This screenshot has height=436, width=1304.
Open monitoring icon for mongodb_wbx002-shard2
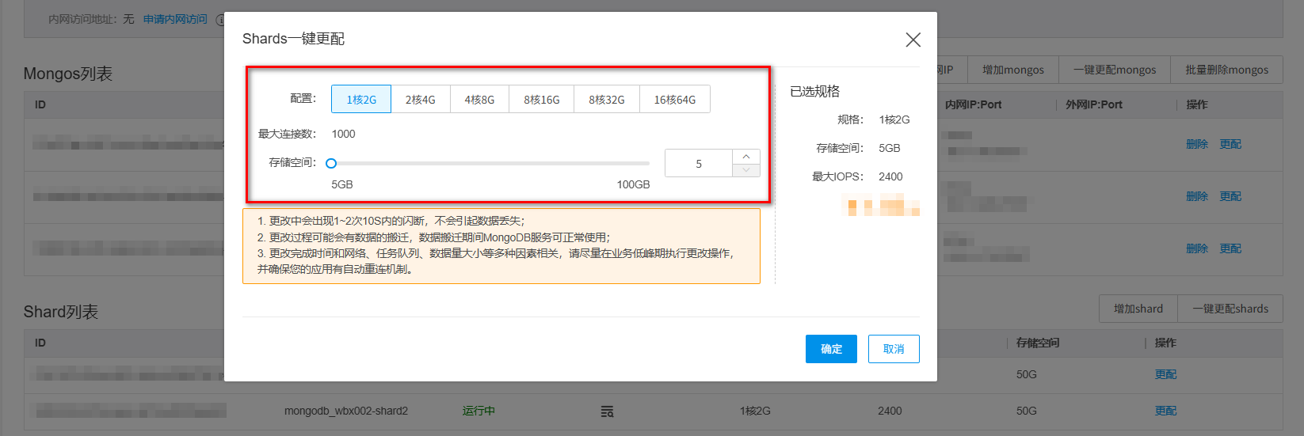click(x=607, y=411)
